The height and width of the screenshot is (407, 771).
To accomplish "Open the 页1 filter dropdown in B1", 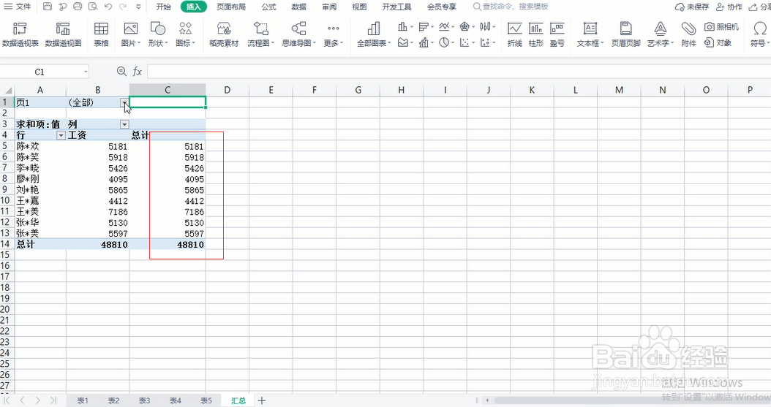I will click(124, 102).
